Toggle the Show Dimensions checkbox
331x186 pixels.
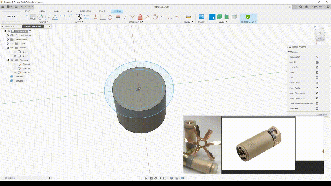(317, 93)
